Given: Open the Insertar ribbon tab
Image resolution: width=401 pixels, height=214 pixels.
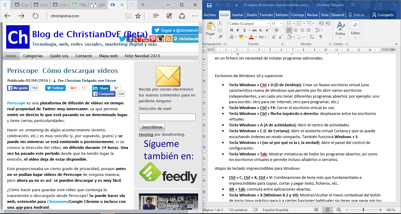Looking at the screenshot, I should click(x=237, y=15).
